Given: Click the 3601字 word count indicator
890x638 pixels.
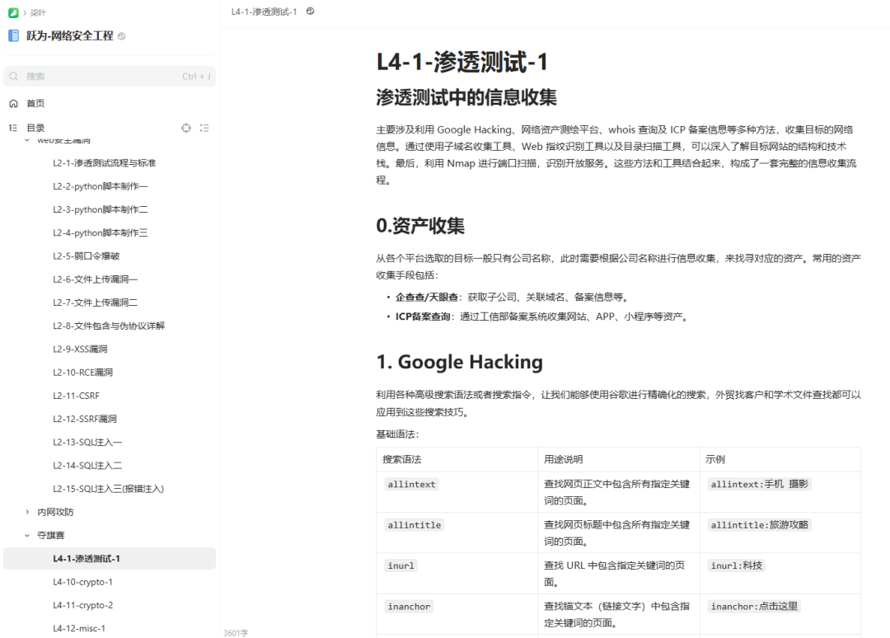Looking at the screenshot, I should point(236,633).
